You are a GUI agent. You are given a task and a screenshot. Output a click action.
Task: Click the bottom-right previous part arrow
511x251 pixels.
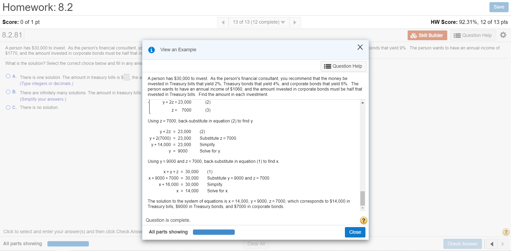[x=492, y=244]
